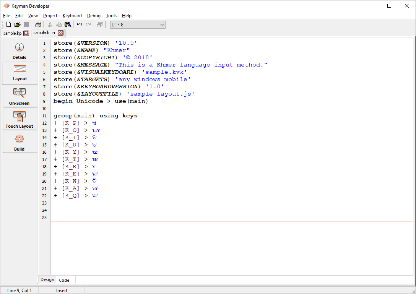Click the [K_T] rule line
The height and width of the screenshot is (294, 416).
coord(76,159)
